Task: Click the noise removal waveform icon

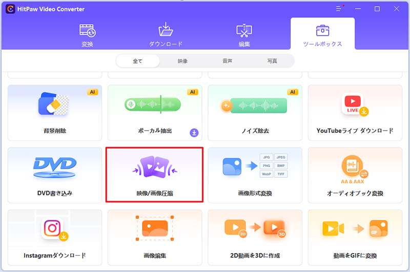Action: tap(254, 106)
